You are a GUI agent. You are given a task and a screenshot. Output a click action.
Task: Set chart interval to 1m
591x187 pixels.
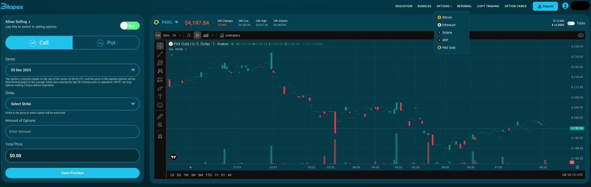tap(158, 35)
